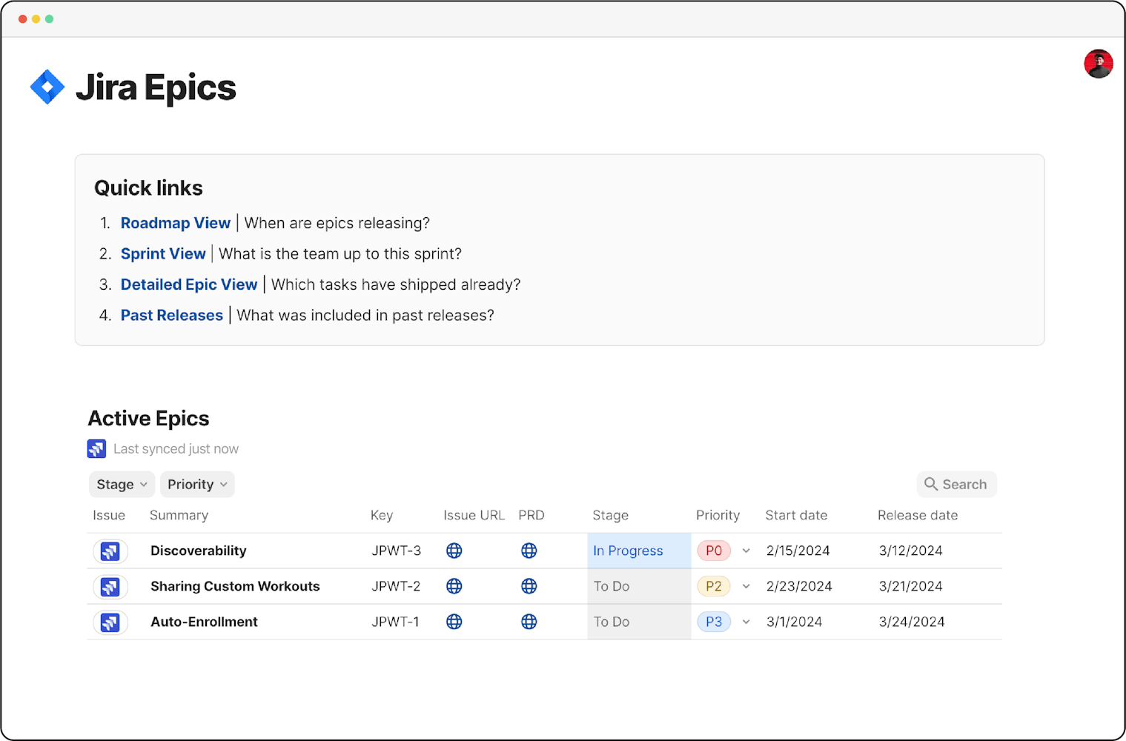Open PRD globe for Auto-Enrollment epic
The image size is (1126, 741).
[x=529, y=622]
